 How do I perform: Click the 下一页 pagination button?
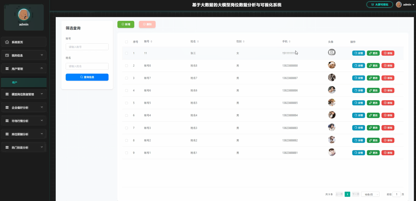click(356, 194)
